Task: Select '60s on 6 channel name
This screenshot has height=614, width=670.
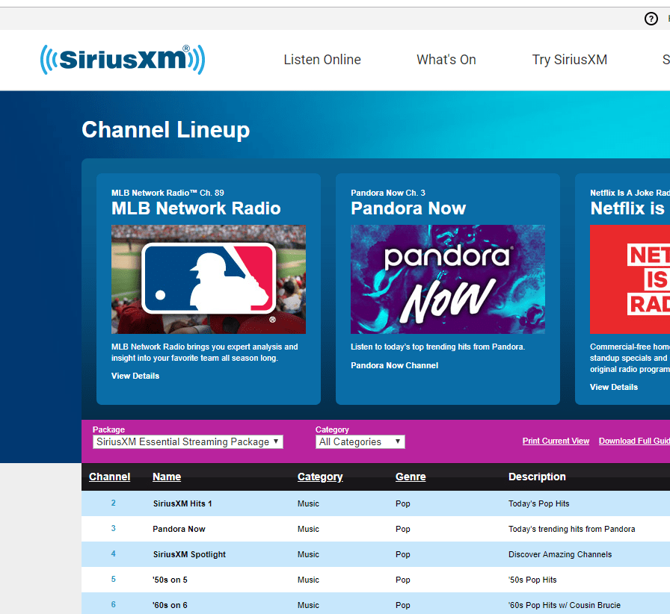Action: (170, 605)
